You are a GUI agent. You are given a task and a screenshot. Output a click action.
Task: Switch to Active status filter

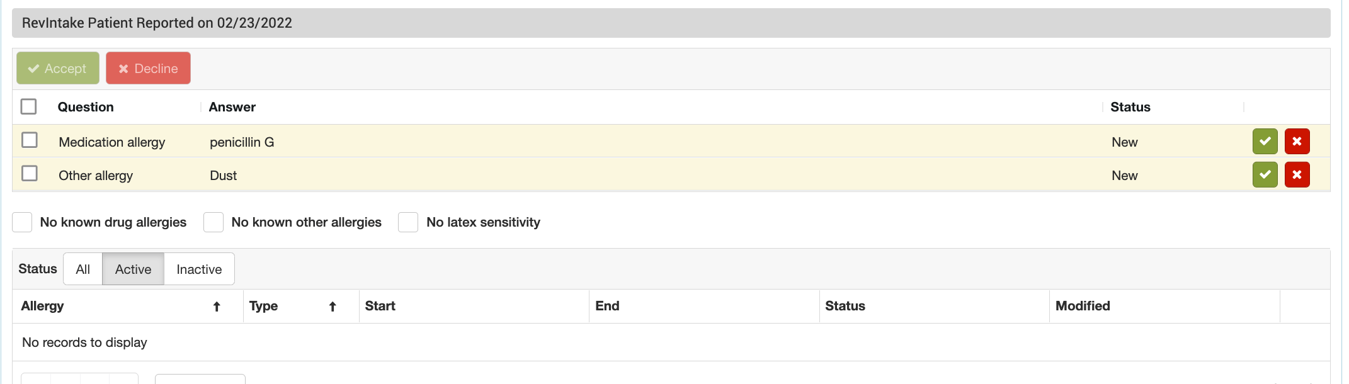(133, 269)
